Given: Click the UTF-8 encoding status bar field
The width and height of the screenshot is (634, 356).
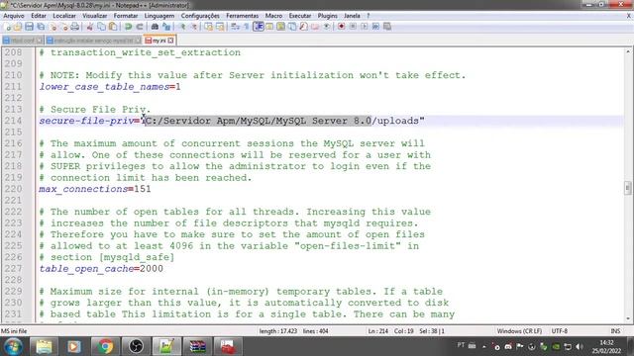Looking at the screenshot, I should click(x=559, y=331).
